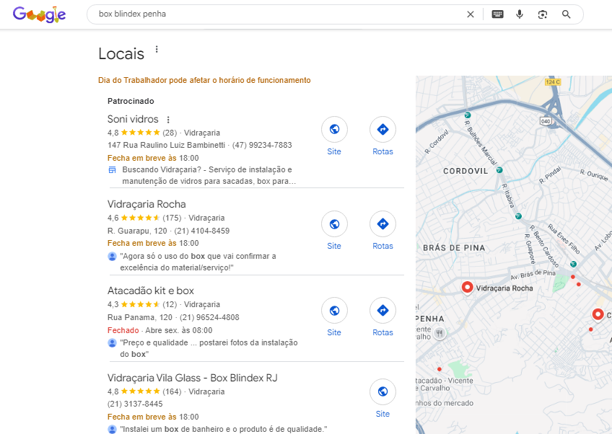The width and height of the screenshot is (612, 434).
Task: Click the CORDOVIL neighborhood label on map
Action: pyautogui.click(x=465, y=171)
